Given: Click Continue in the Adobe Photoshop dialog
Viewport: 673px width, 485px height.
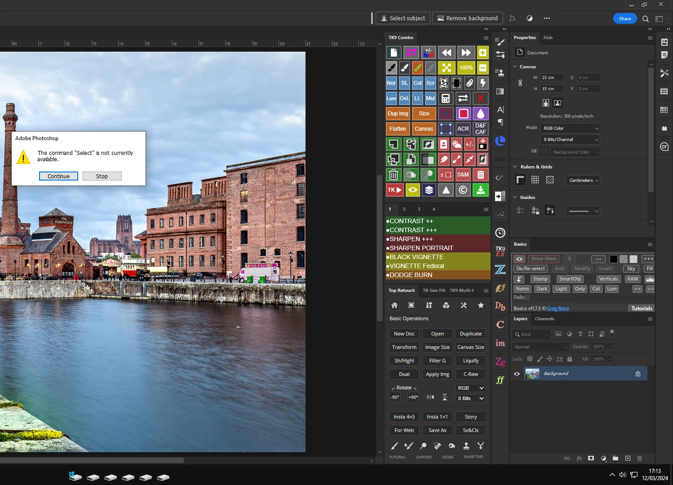Looking at the screenshot, I should (58, 176).
